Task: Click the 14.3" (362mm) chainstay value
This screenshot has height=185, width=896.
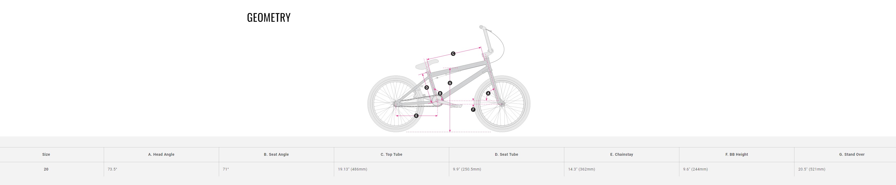Action: 582,169
